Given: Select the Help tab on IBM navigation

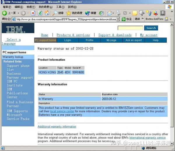Looking at the screenshot, I should coord(155,40).
